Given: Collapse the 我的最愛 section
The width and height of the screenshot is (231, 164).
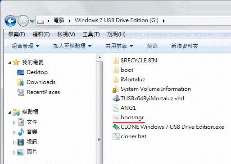Looking at the screenshot, I should pyautogui.click(x=9, y=63).
